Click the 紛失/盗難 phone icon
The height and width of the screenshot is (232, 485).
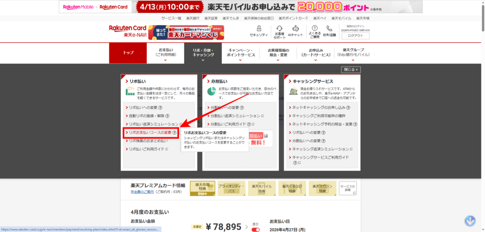pos(329,29)
